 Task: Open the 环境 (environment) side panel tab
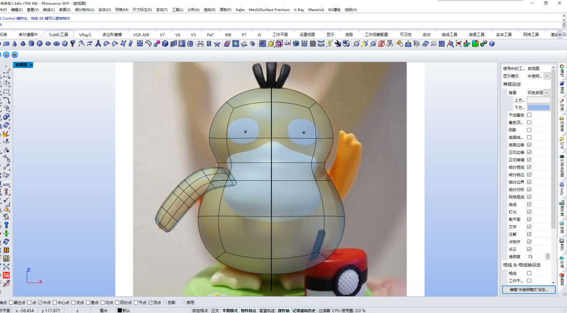point(562,262)
